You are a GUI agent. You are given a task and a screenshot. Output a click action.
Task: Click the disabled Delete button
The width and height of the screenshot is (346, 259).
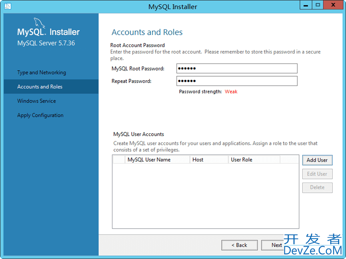coord(317,188)
